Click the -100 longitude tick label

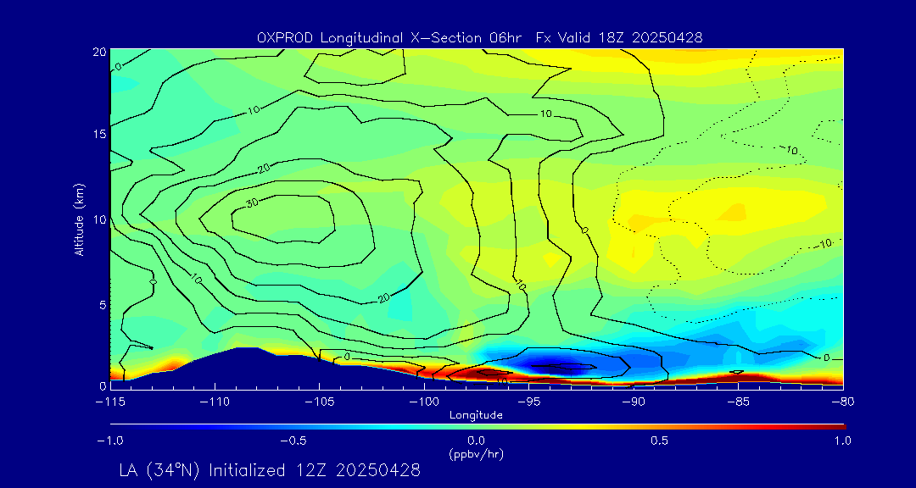[x=424, y=402]
